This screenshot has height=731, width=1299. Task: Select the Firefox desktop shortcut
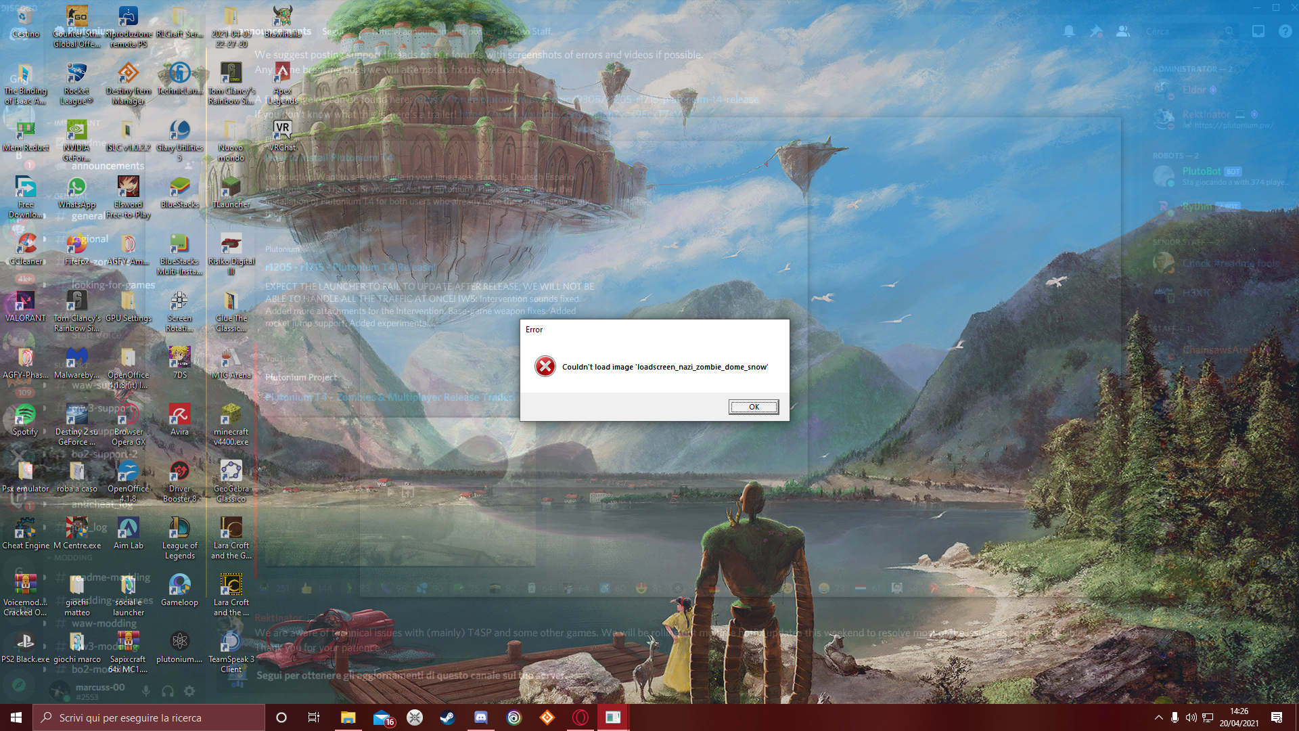pos(76,249)
